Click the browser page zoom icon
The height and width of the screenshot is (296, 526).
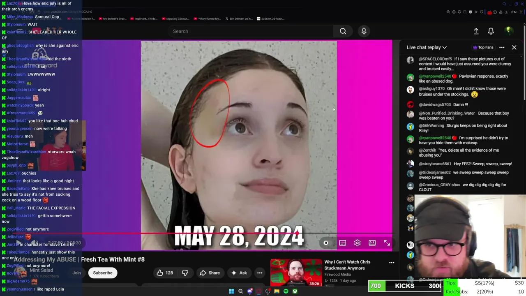(448, 12)
